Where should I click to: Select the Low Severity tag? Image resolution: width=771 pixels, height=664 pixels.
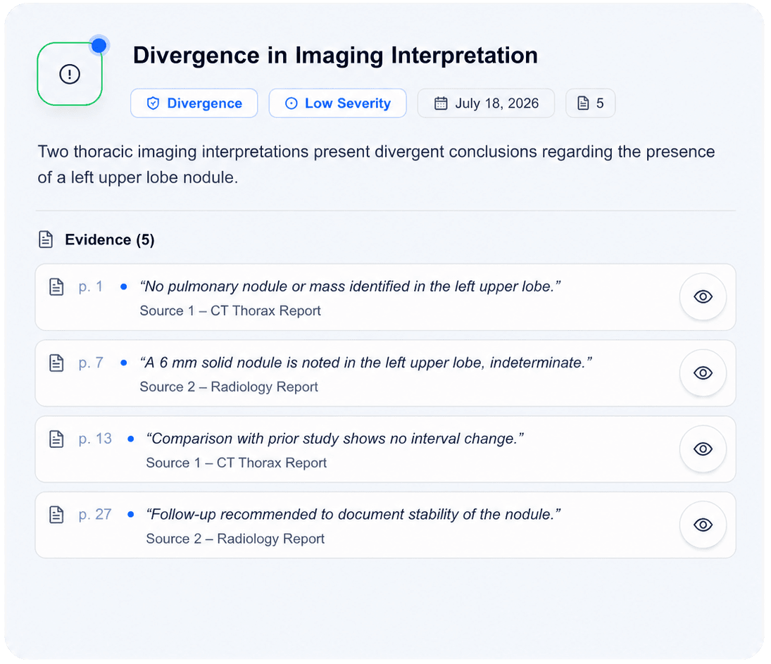337,104
